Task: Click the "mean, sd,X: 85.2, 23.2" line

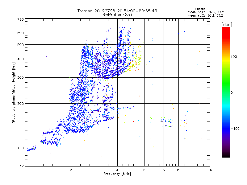Action: (x=205, y=15)
